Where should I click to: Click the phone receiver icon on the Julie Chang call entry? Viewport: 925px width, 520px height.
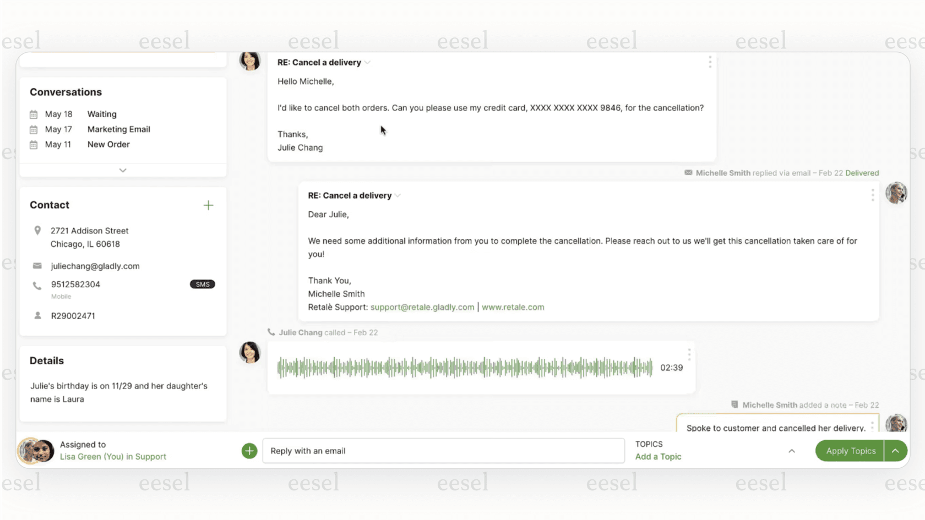[x=271, y=332]
